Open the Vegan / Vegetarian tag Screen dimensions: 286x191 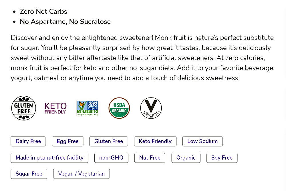tap(82, 174)
